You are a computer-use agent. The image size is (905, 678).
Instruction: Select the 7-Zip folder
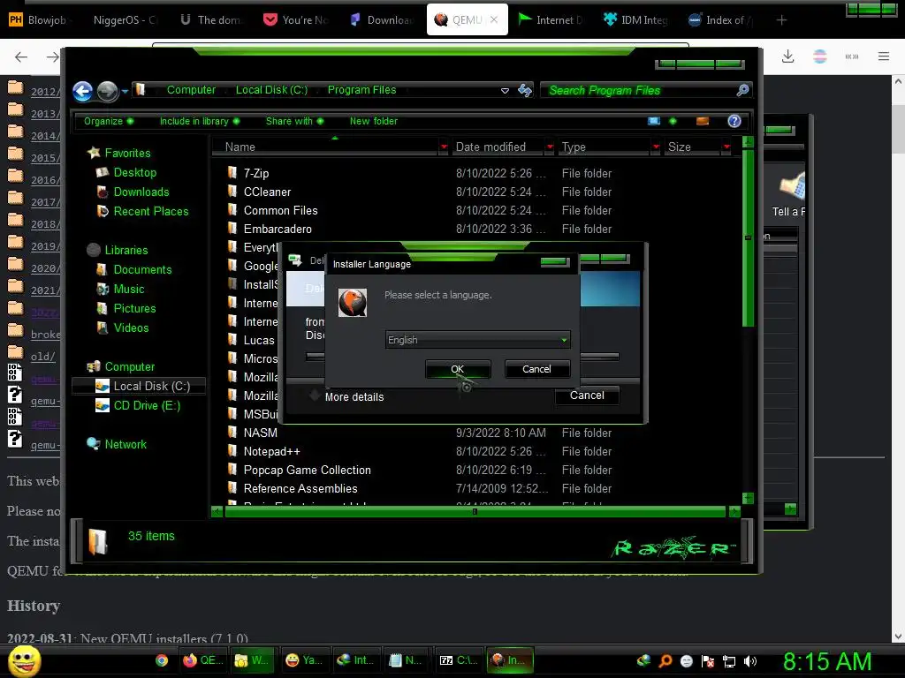(x=255, y=174)
